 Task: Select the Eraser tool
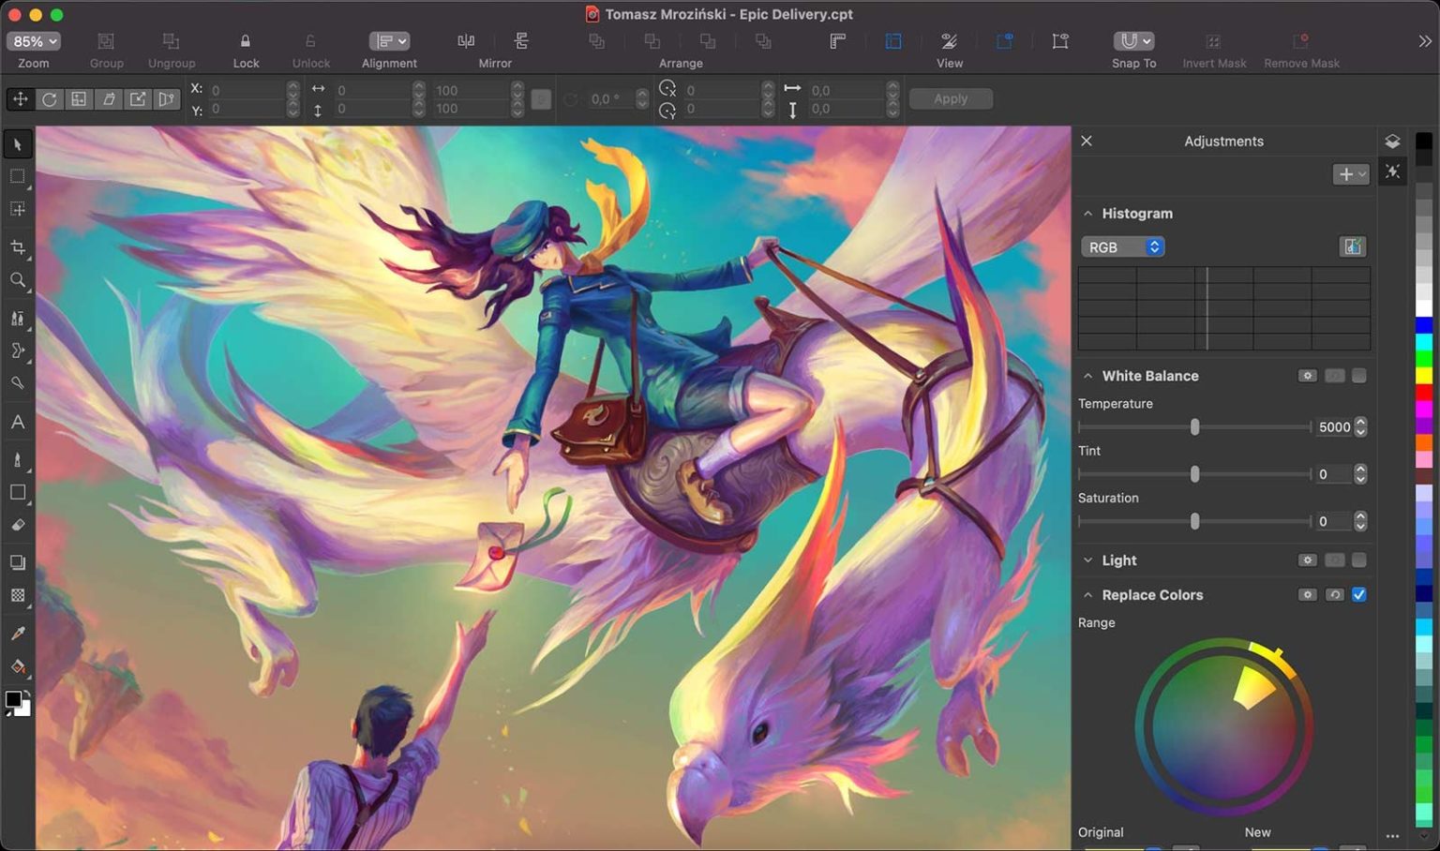[x=18, y=525]
